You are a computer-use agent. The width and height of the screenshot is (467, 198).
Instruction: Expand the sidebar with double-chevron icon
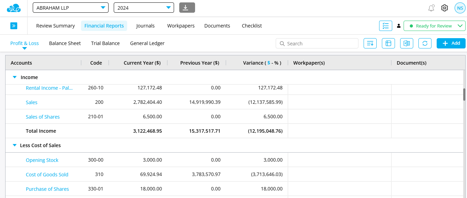click(14, 26)
